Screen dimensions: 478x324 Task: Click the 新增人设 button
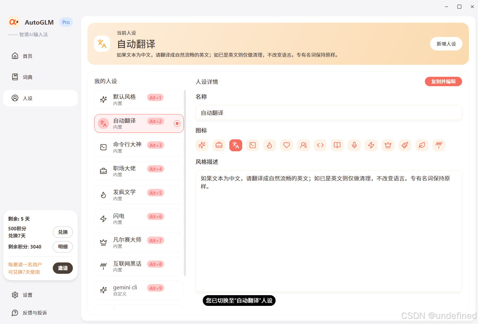tap(446, 44)
